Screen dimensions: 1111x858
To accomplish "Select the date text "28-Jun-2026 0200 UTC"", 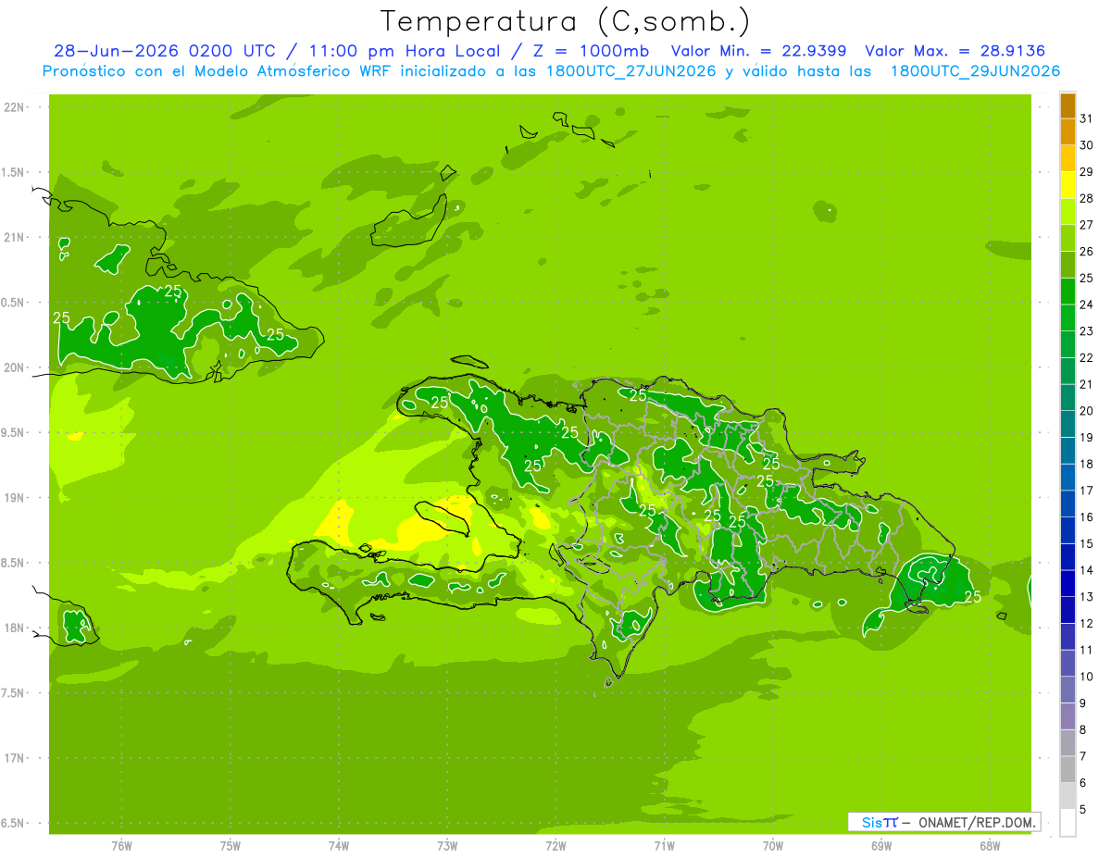I will (x=165, y=51).
